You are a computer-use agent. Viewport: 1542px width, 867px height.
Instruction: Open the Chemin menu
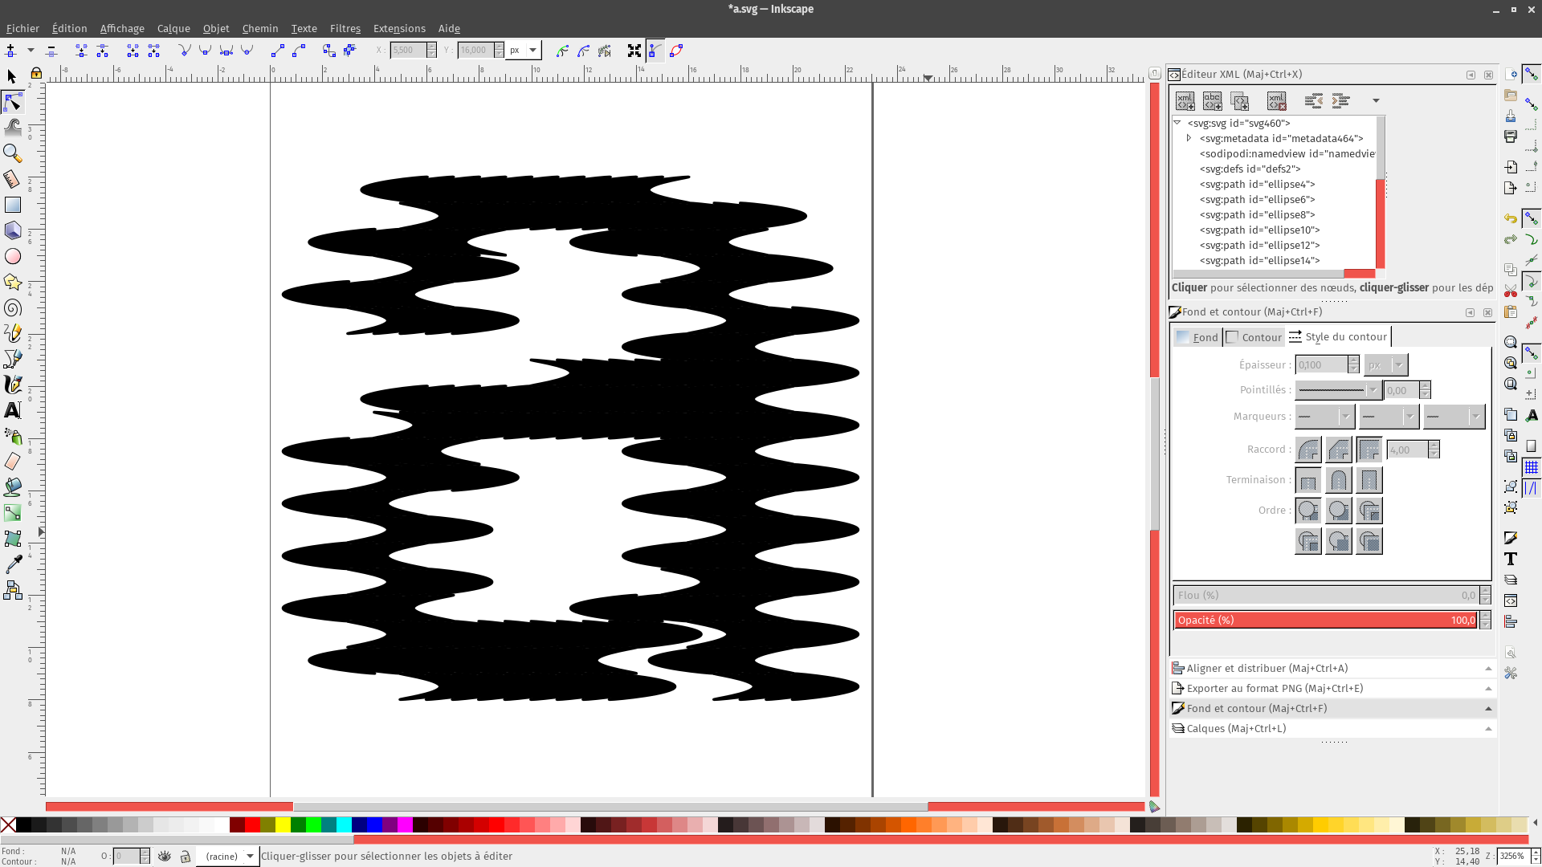(x=259, y=28)
